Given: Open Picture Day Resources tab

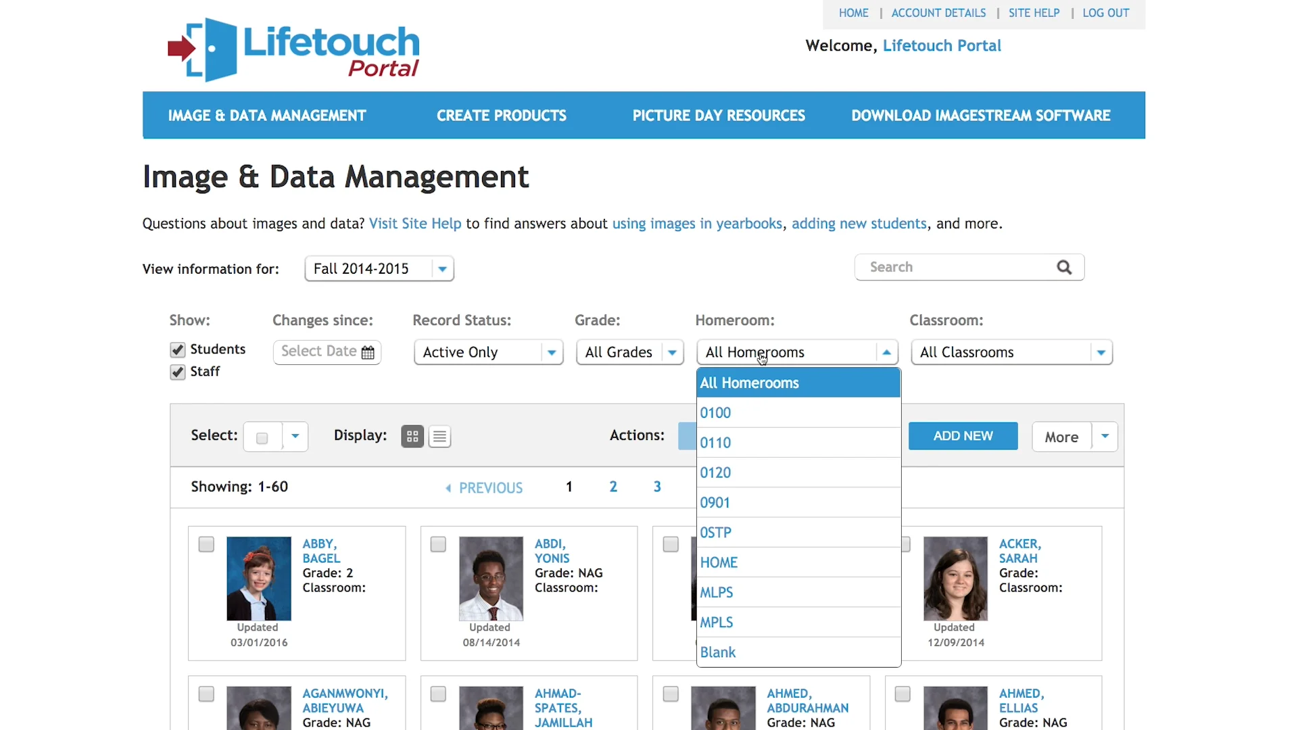Looking at the screenshot, I should coord(719,116).
